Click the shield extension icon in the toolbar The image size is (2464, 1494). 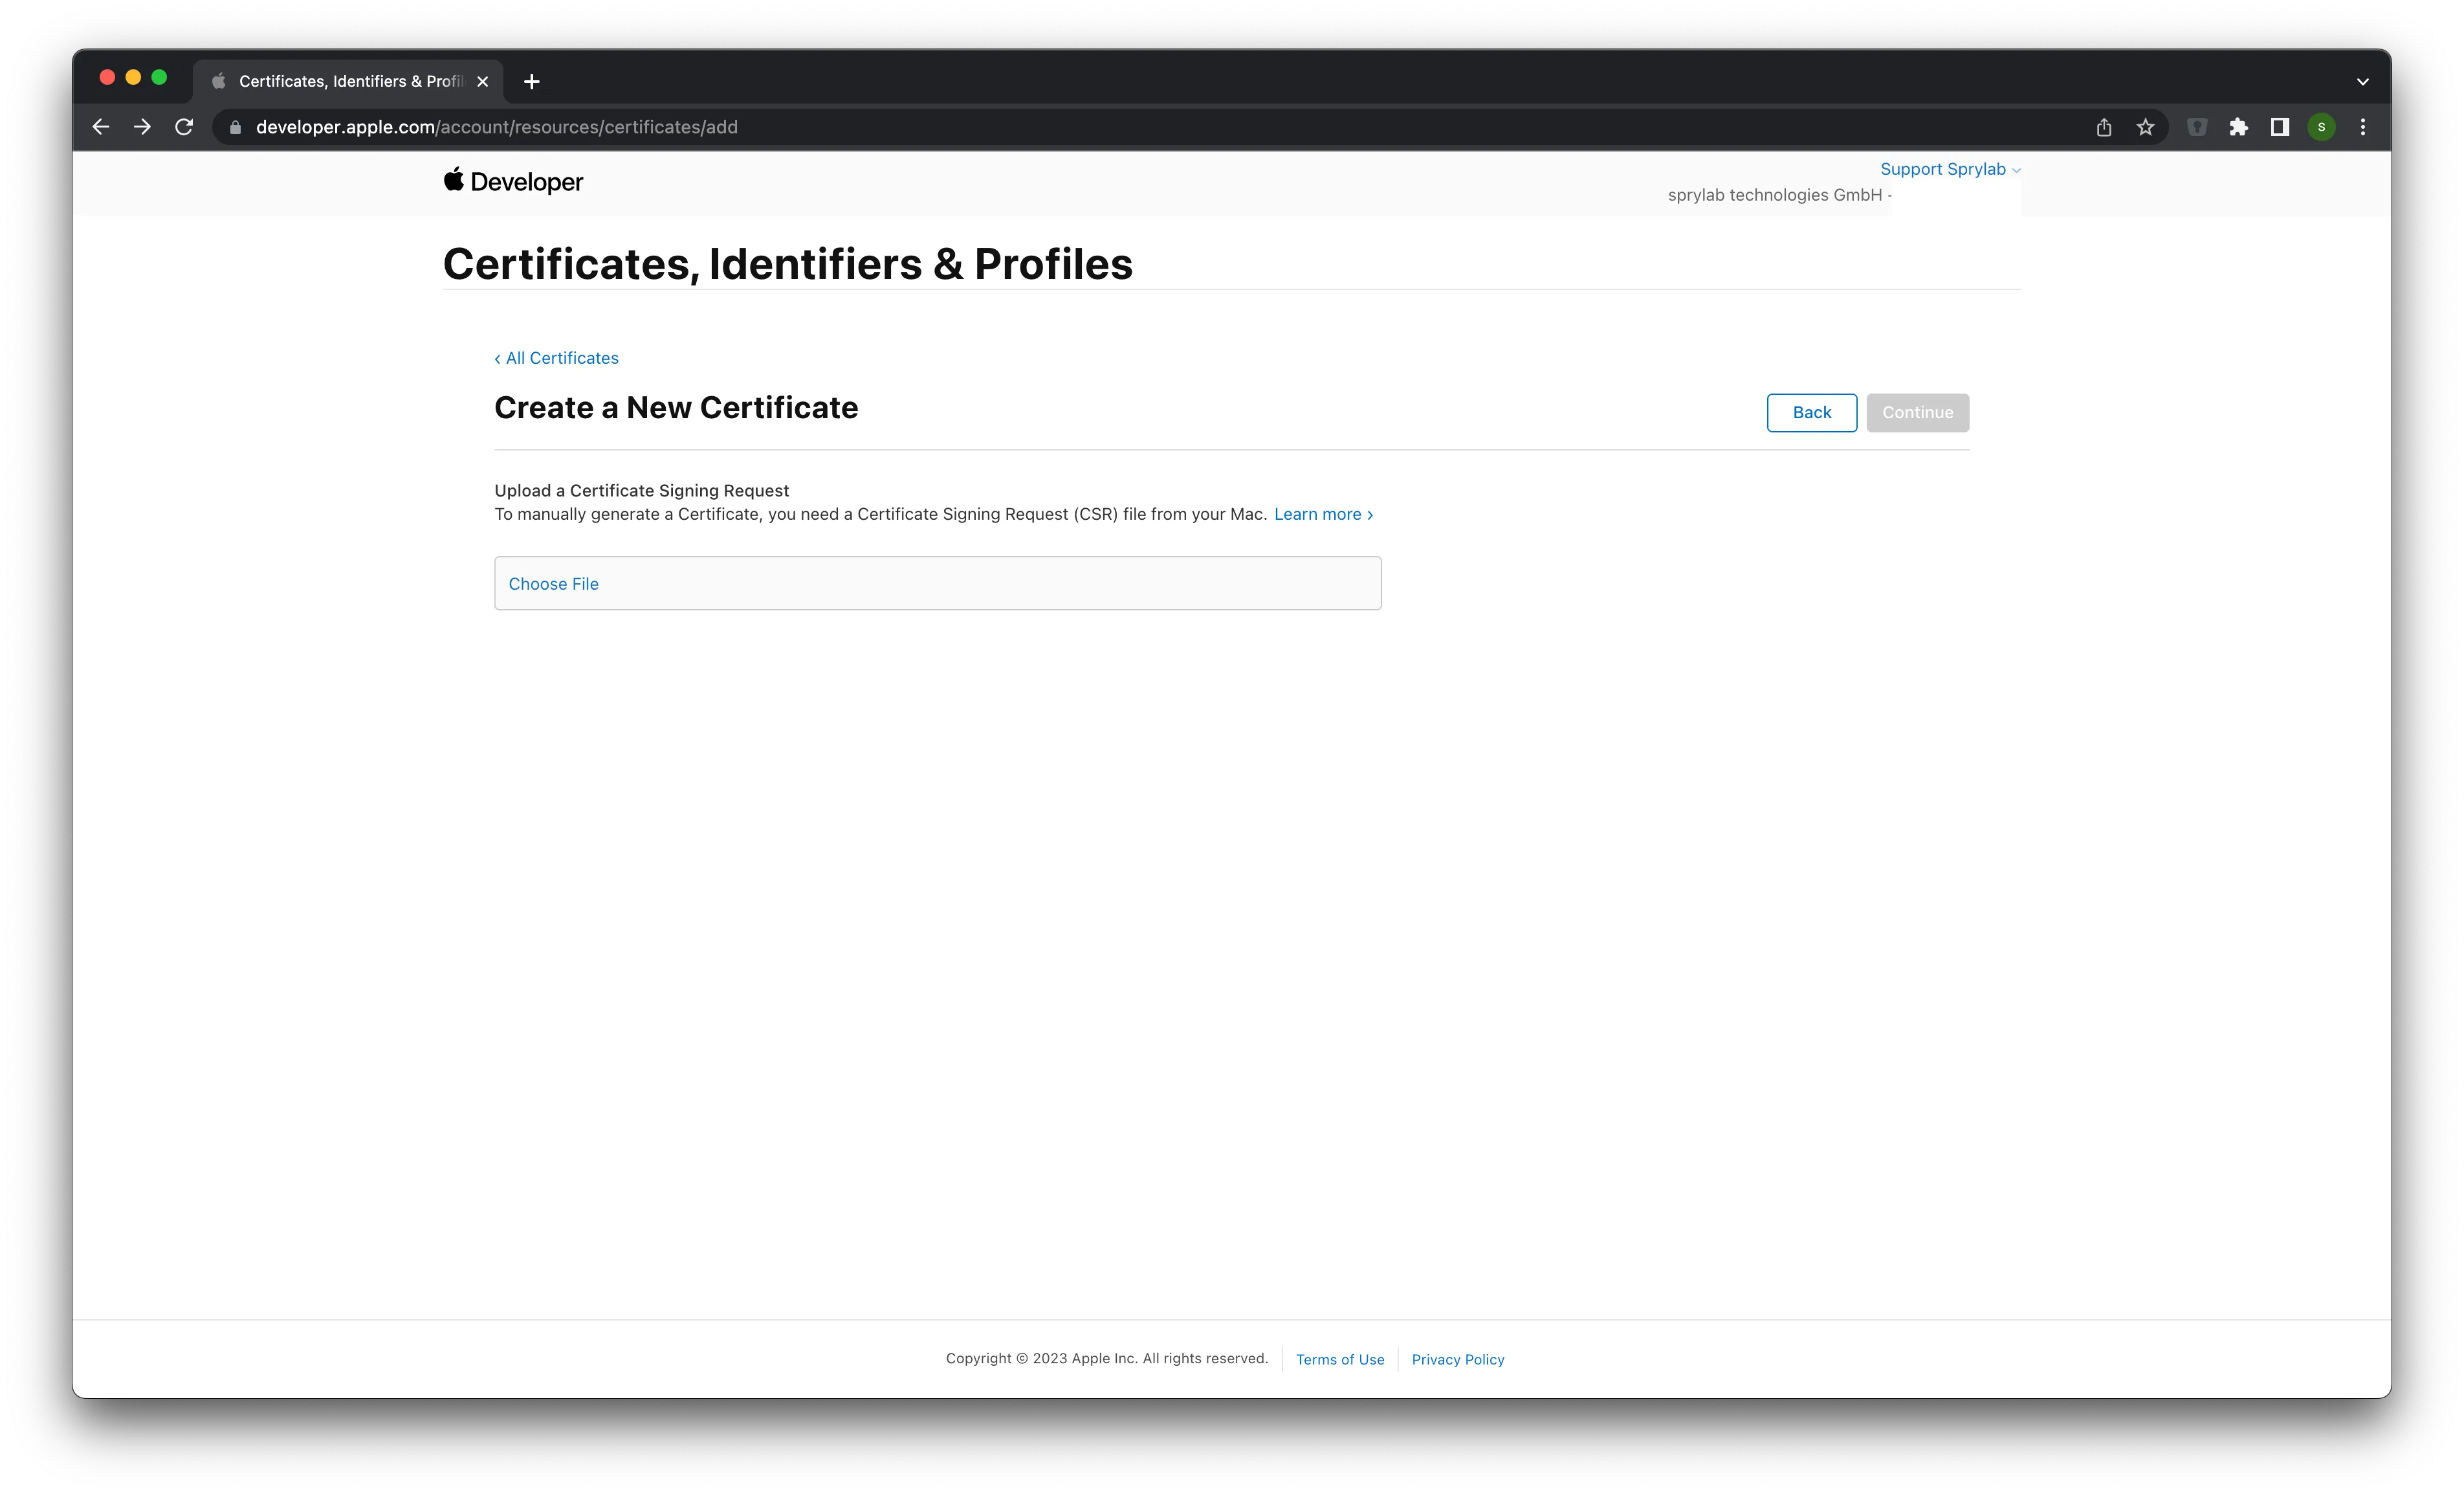point(2197,127)
